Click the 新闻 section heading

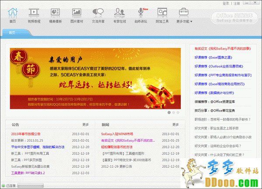[x=105, y=125]
